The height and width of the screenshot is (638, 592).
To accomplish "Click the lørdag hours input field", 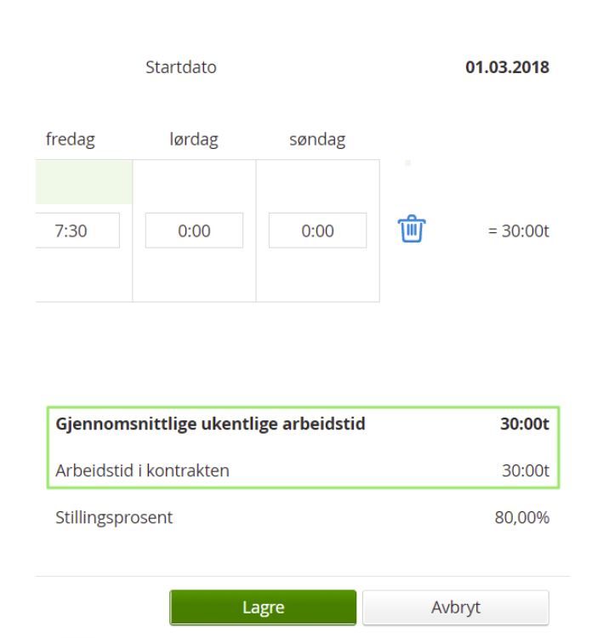I will (194, 231).
